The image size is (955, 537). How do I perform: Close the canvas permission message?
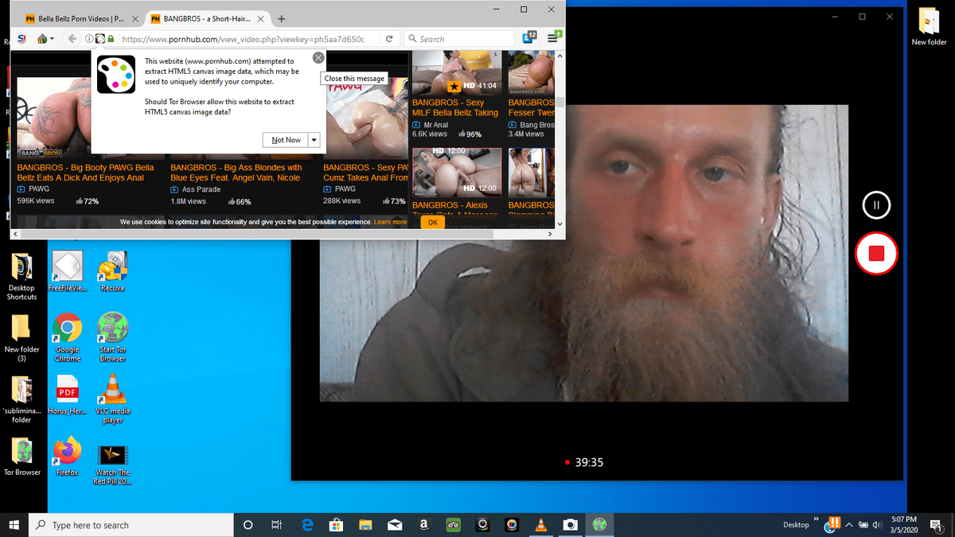coord(318,57)
